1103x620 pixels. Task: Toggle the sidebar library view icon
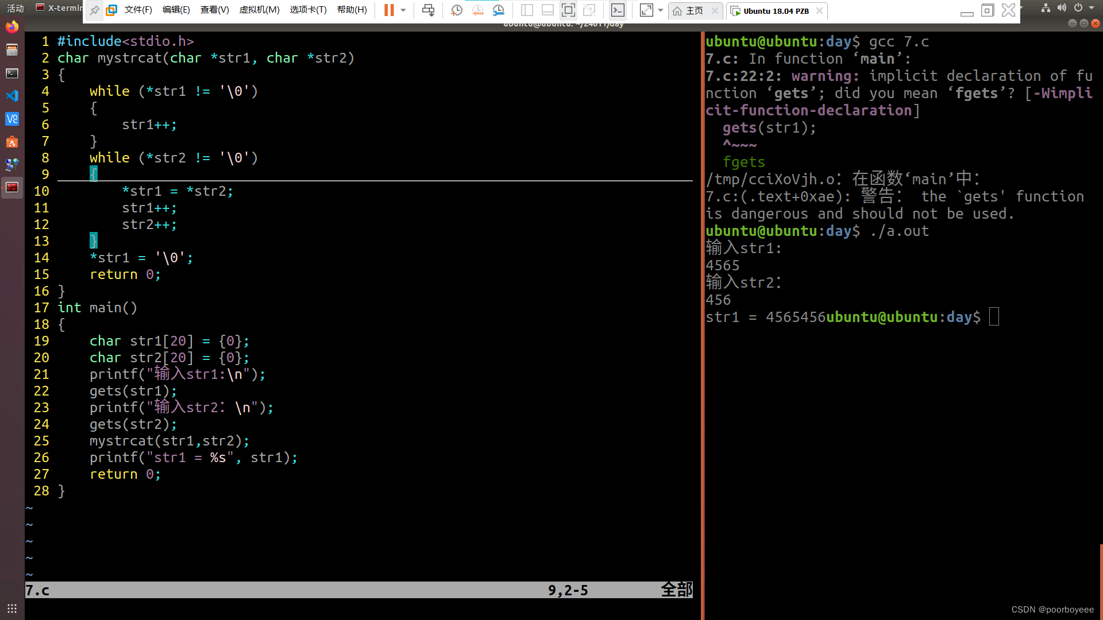527,10
